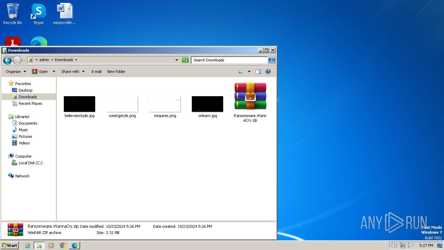The height and width of the screenshot is (250, 444).
Task: Select Recent Places under Favorites
Action: 30,103
